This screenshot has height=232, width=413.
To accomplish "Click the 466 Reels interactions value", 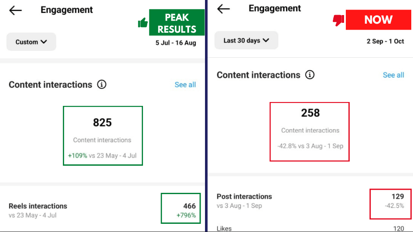I will pyautogui.click(x=189, y=206).
